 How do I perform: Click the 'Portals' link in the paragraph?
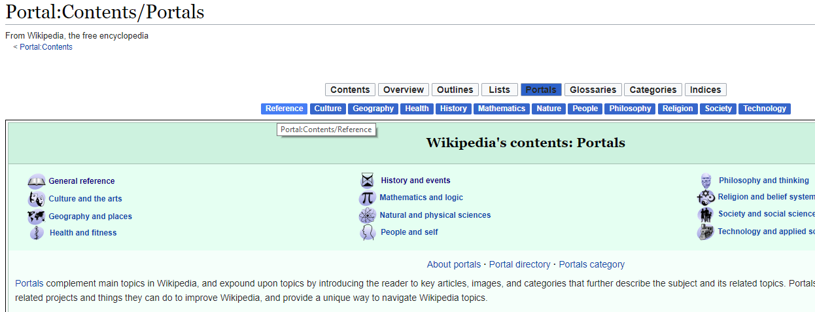pyautogui.click(x=29, y=284)
